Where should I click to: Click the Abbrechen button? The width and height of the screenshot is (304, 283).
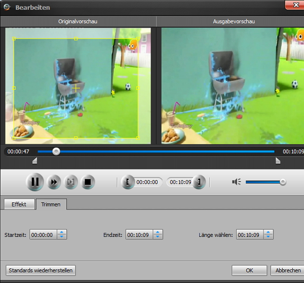click(288, 270)
